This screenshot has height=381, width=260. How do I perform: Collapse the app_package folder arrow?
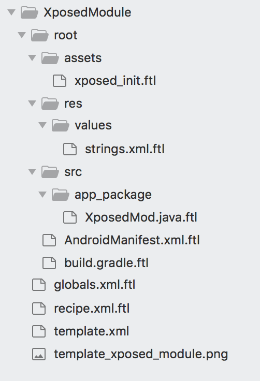(x=42, y=195)
